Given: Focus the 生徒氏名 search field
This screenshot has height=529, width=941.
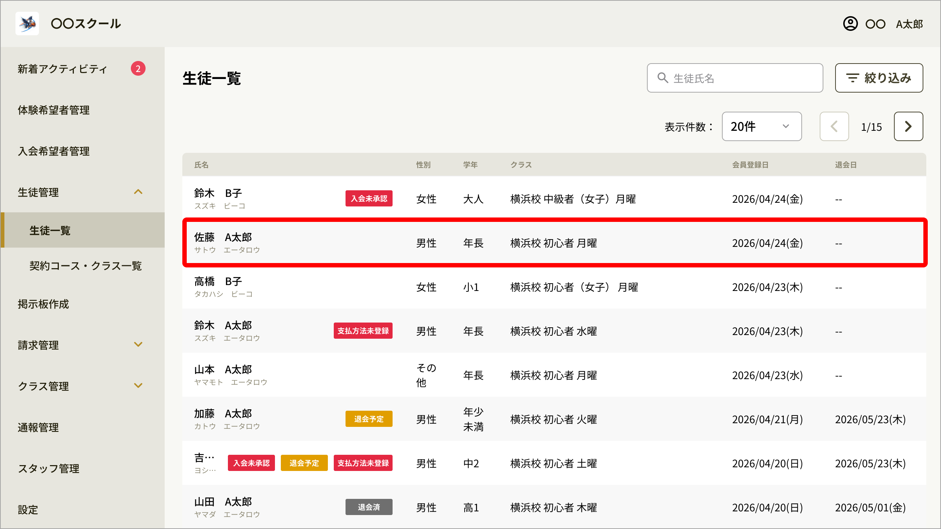Looking at the screenshot, I should point(735,78).
